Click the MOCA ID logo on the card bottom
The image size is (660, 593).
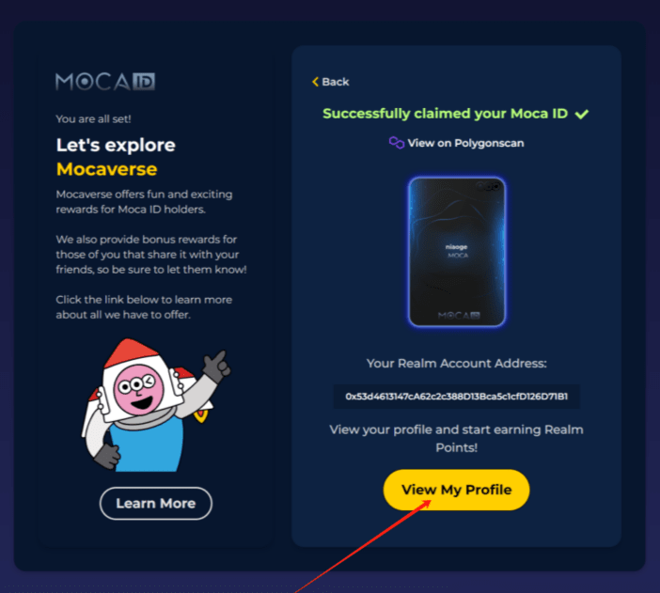pyautogui.click(x=459, y=315)
